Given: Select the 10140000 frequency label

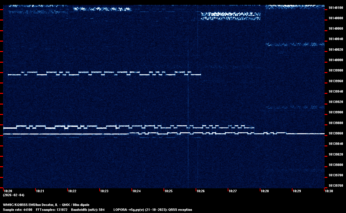Looking at the screenshot, I should coord(335,60).
